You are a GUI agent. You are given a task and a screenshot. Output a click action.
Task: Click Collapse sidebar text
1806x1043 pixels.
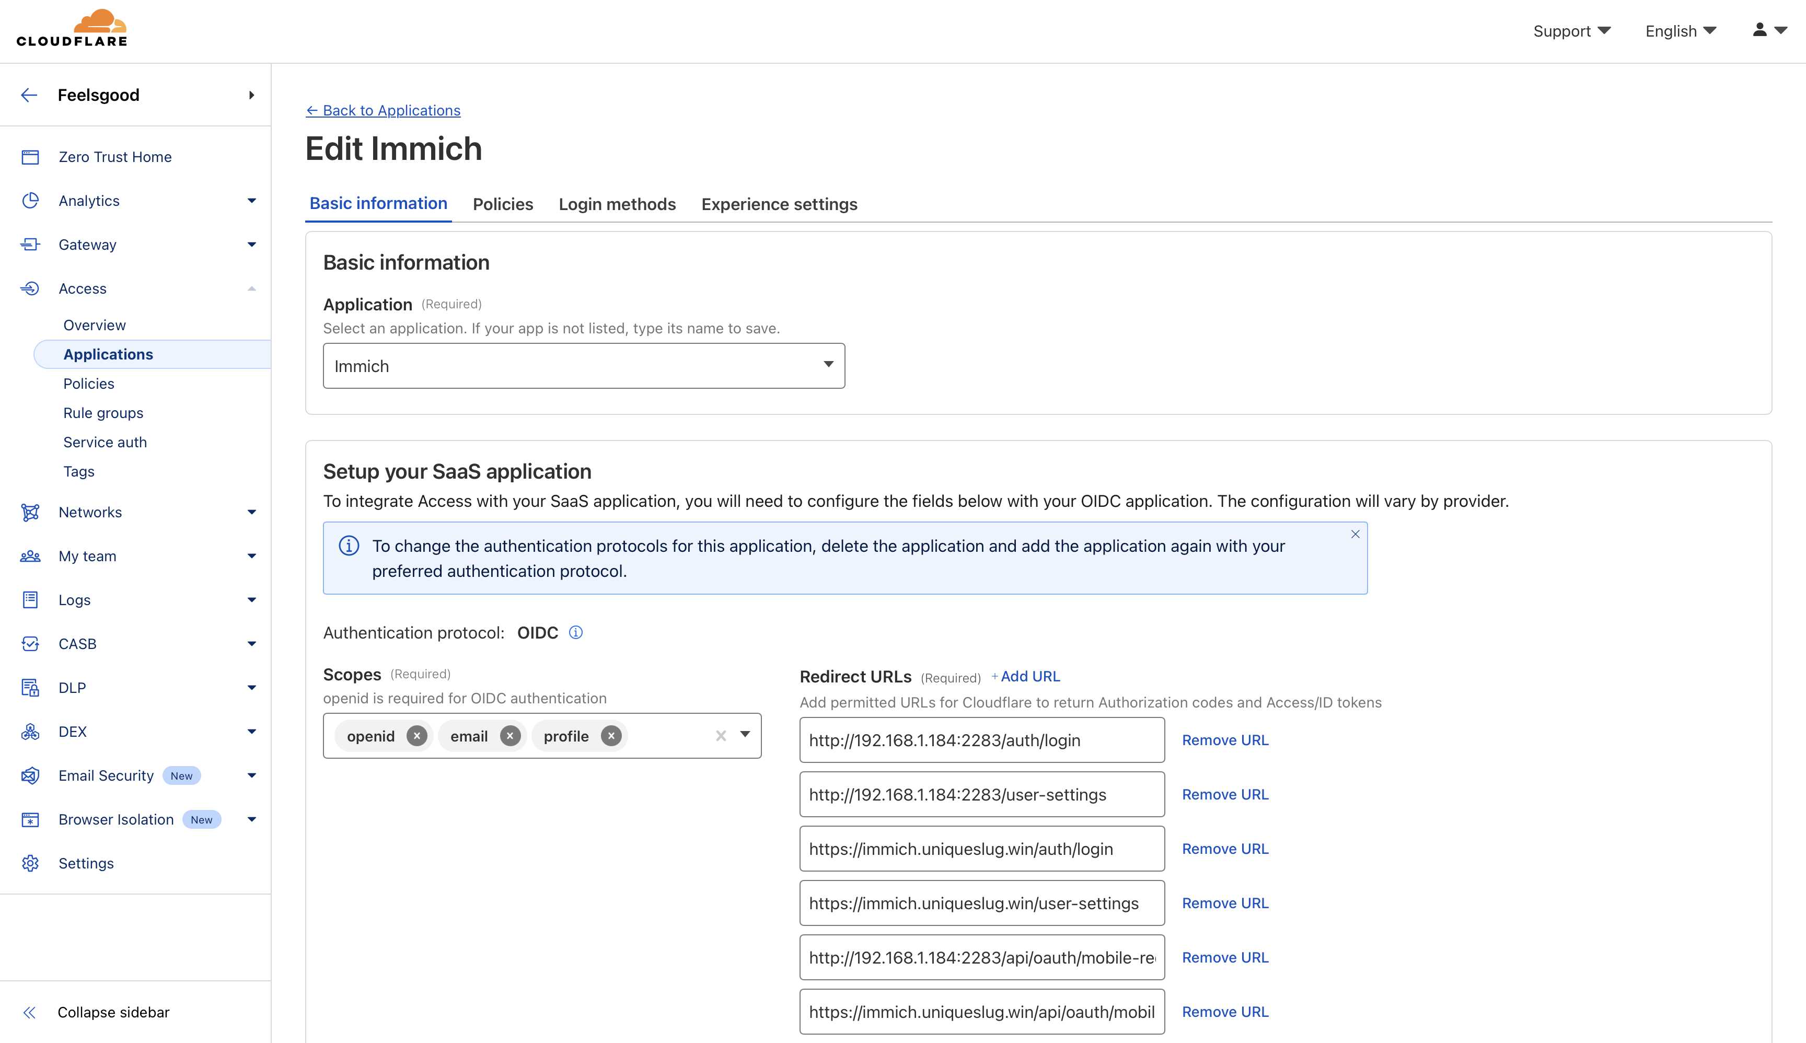113,1012
